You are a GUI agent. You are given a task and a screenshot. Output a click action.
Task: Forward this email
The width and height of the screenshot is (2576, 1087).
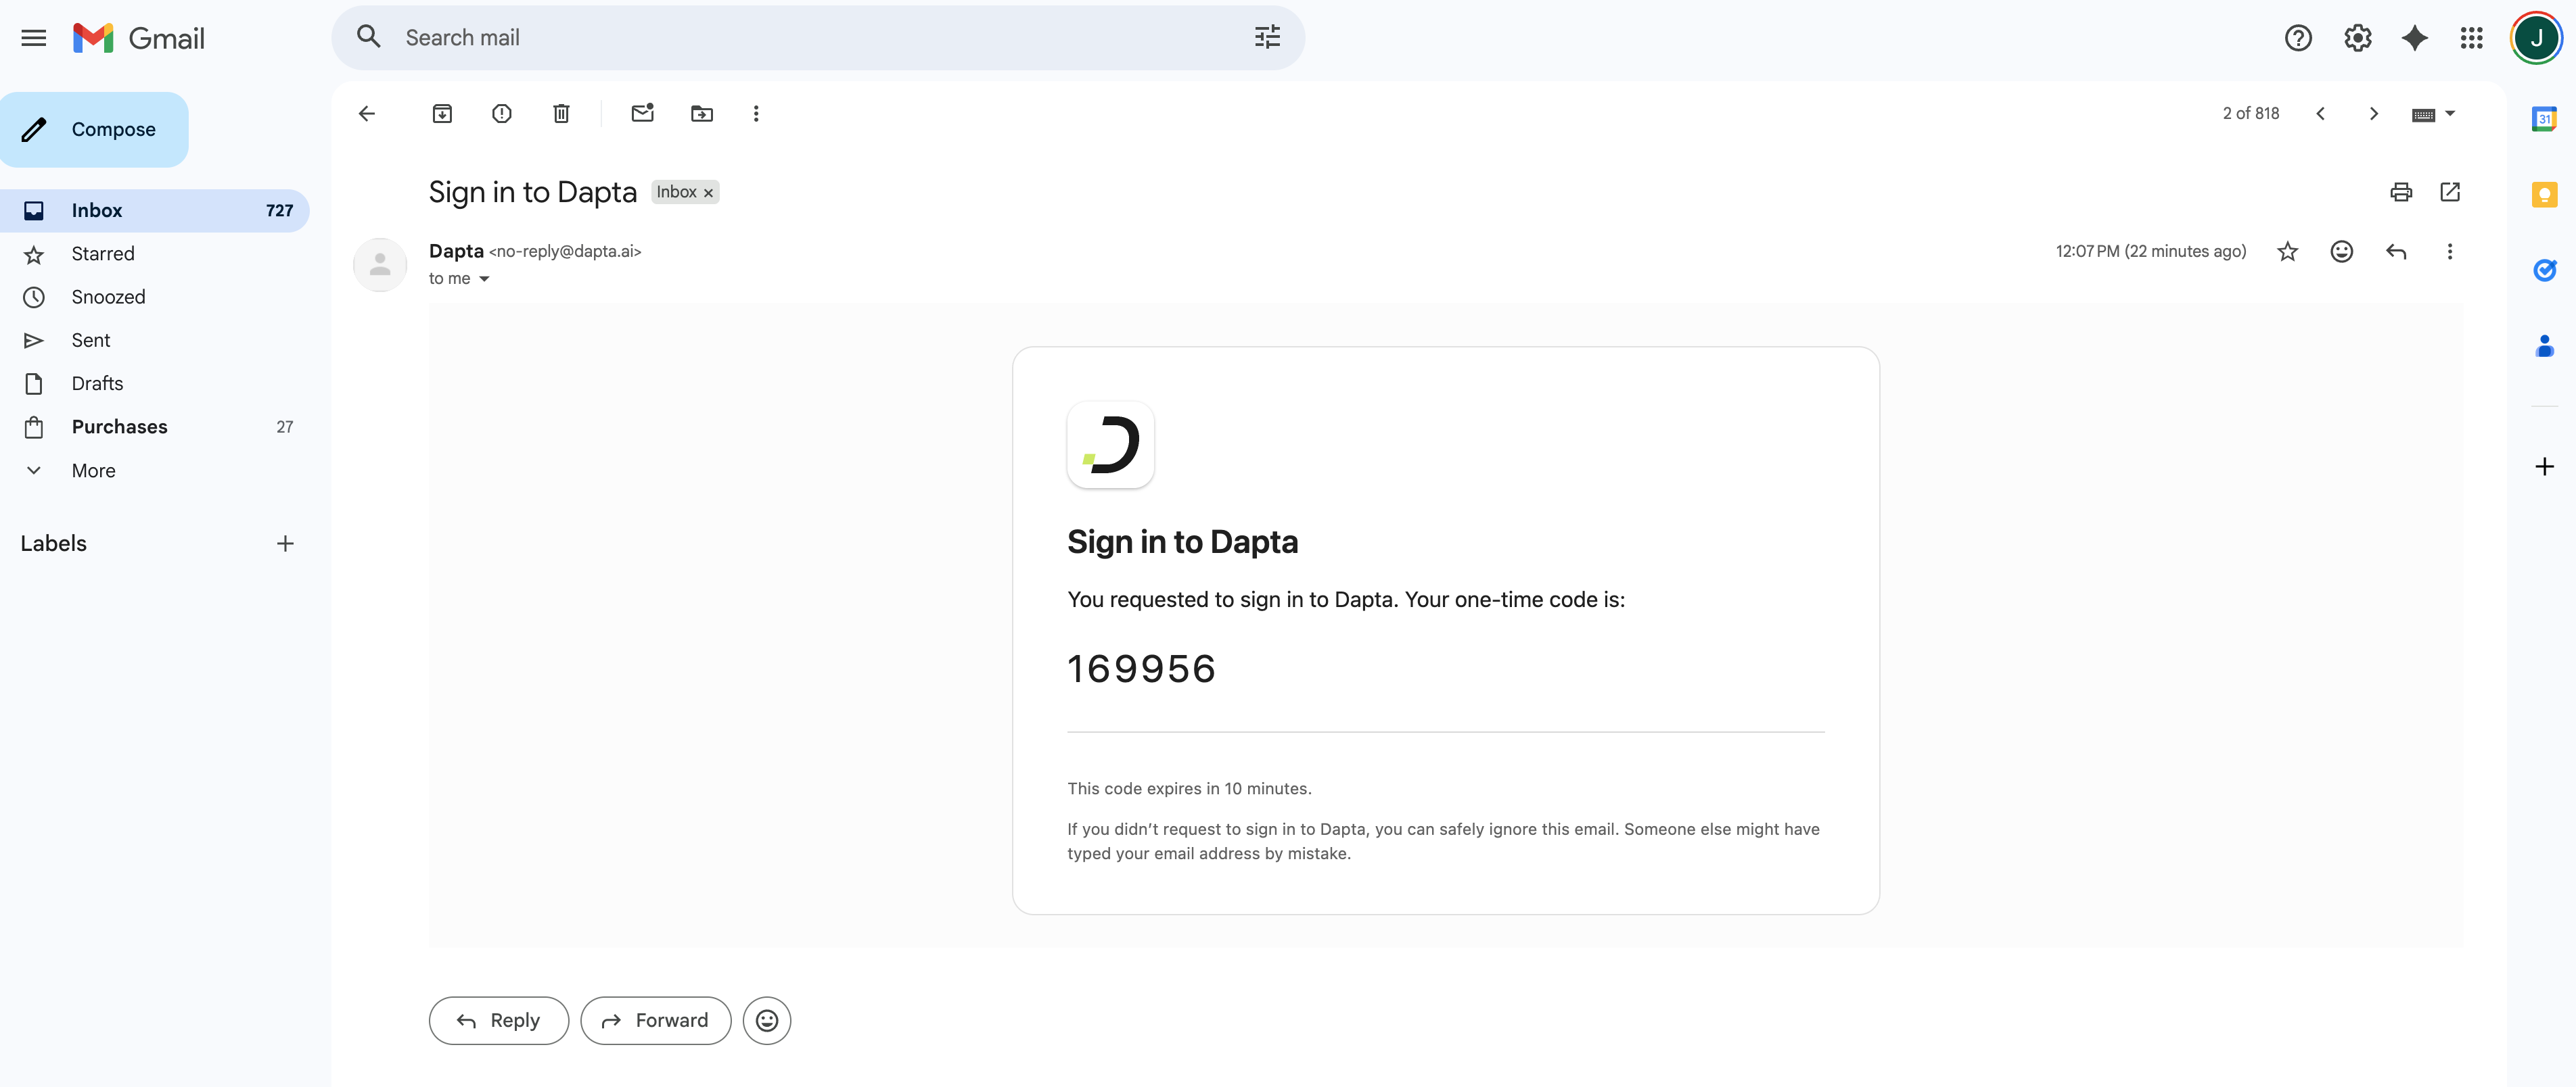click(655, 1020)
